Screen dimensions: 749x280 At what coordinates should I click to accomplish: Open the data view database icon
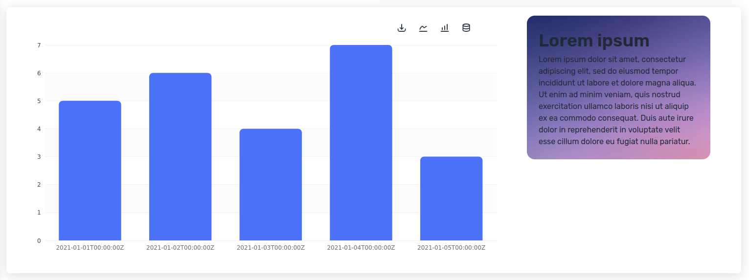[x=466, y=28]
